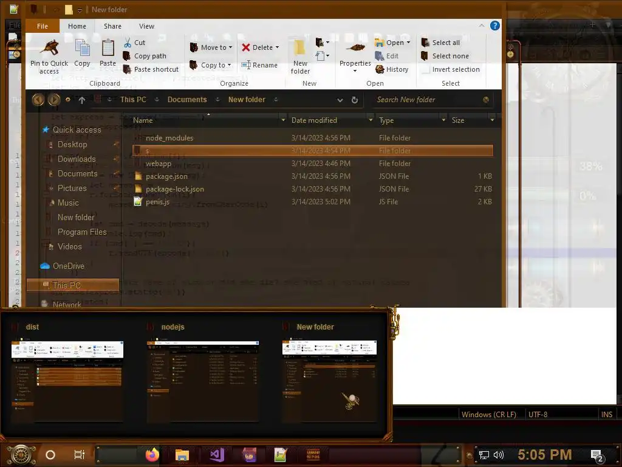Open the steampunk Start button
The image size is (622, 467).
[x=21, y=455]
